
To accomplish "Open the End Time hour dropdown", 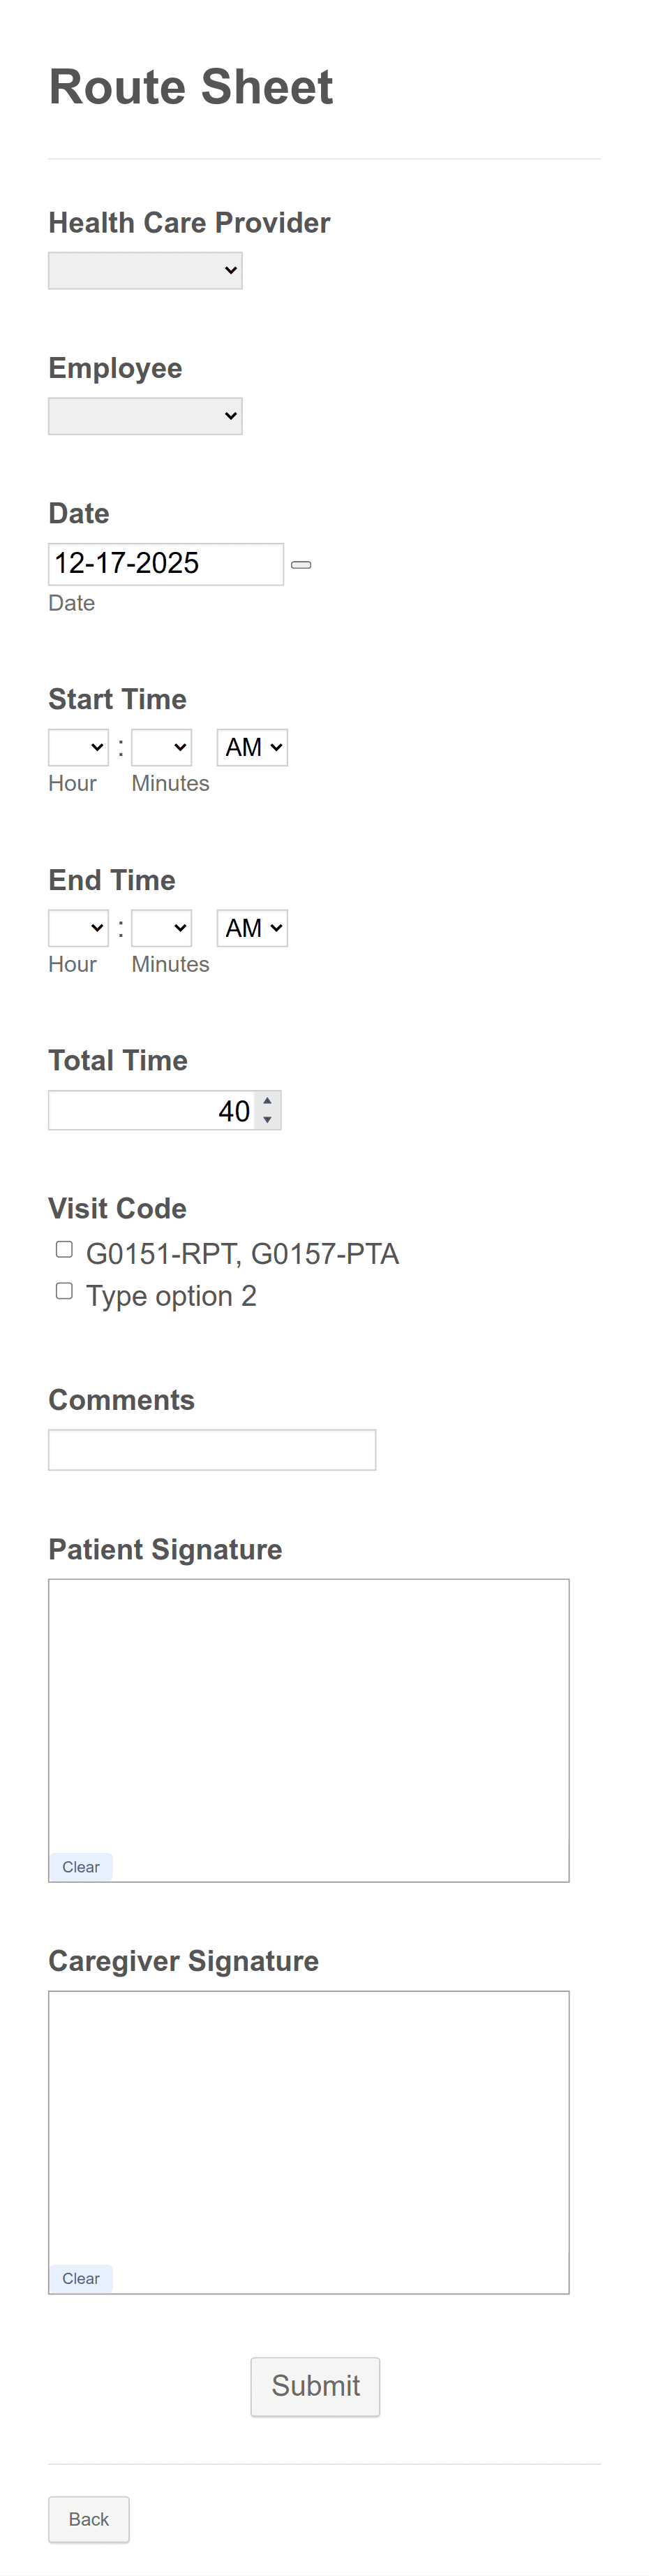I will point(78,928).
